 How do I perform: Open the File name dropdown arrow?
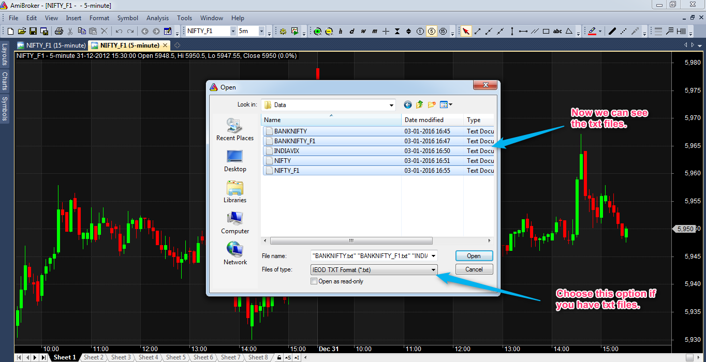433,255
